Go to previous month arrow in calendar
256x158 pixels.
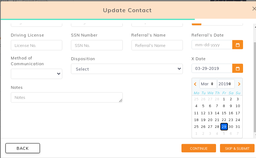coord(195,84)
